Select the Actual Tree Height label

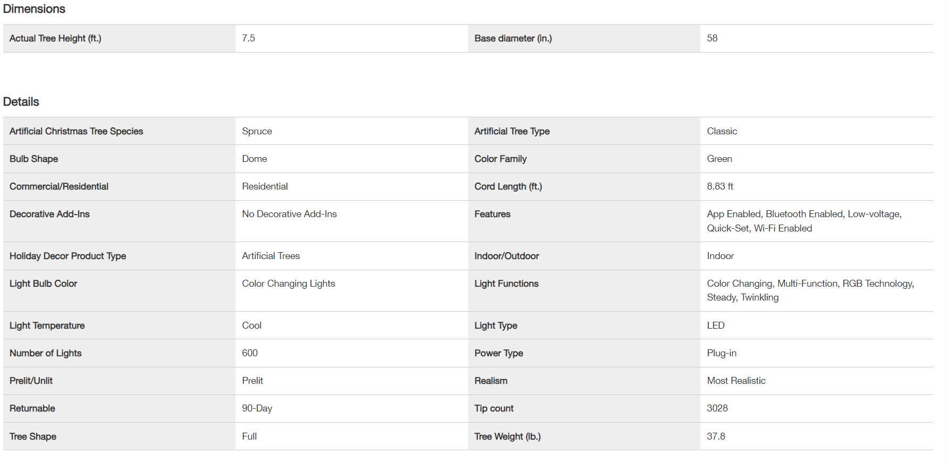pyautogui.click(x=55, y=38)
